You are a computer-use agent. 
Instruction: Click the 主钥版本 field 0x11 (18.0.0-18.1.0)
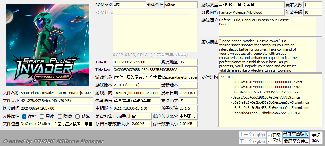pyautogui.click(x=137, y=108)
